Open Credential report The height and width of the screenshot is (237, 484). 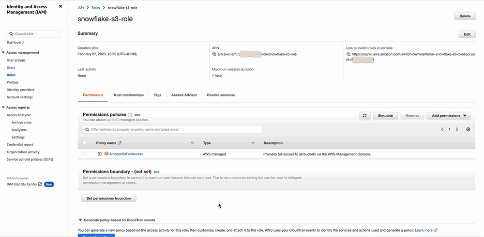(20, 145)
